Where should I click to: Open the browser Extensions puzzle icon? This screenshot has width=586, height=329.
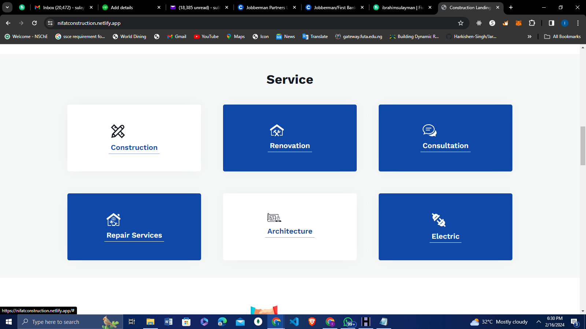click(x=532, y=23)
